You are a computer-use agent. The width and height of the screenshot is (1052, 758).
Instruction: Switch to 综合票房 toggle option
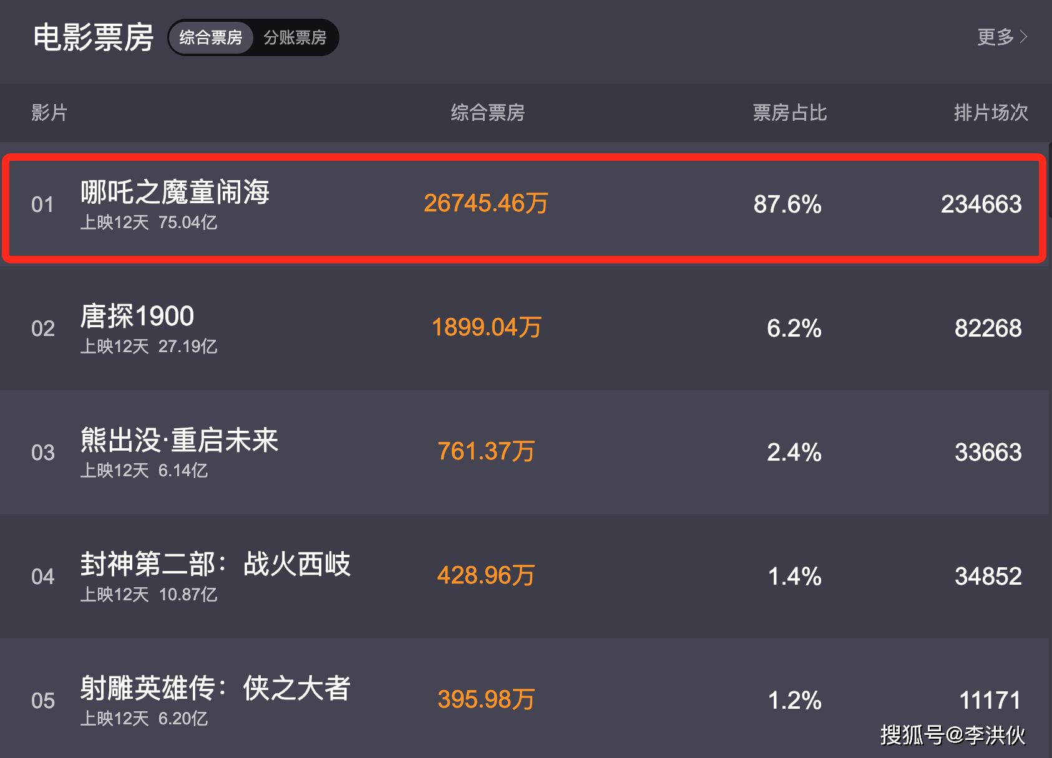(x=210, y=37)
